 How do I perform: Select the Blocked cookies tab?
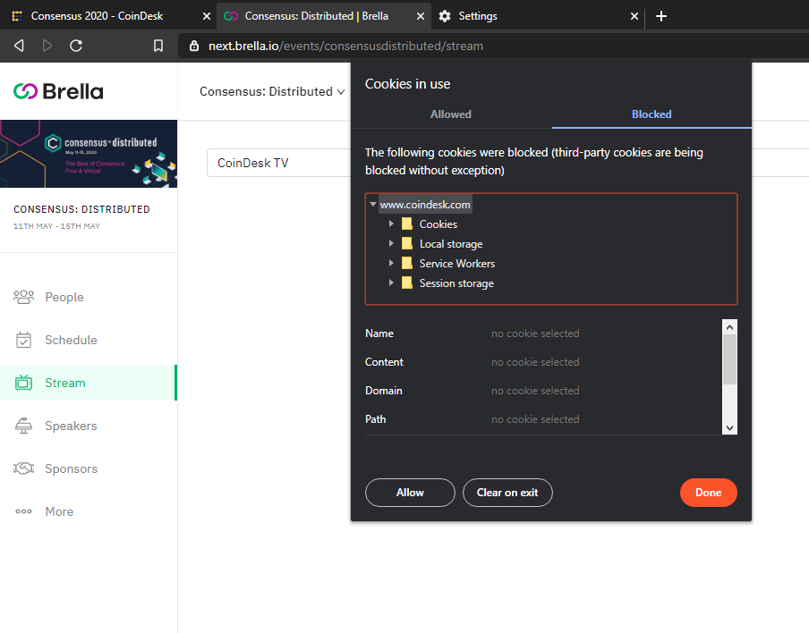tap(651, 114)
